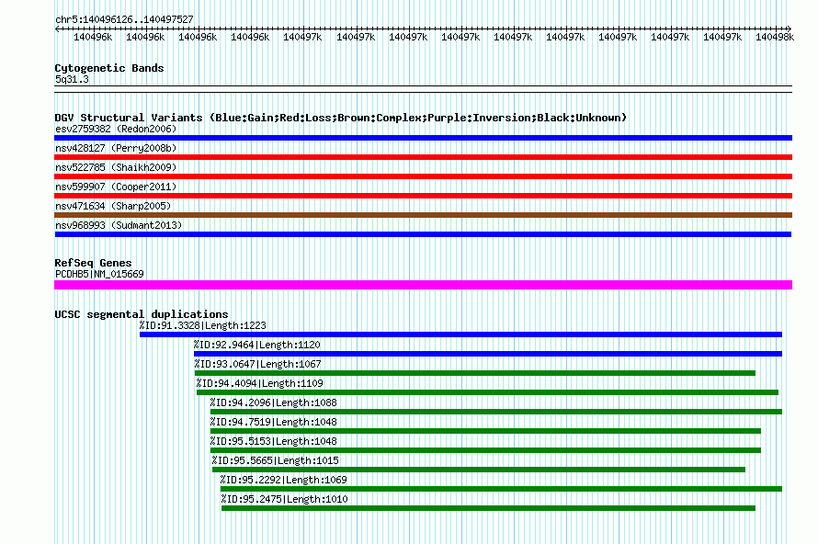Click the blue bar for duplication Length:1120
The image size is (818, 544).
488,354
